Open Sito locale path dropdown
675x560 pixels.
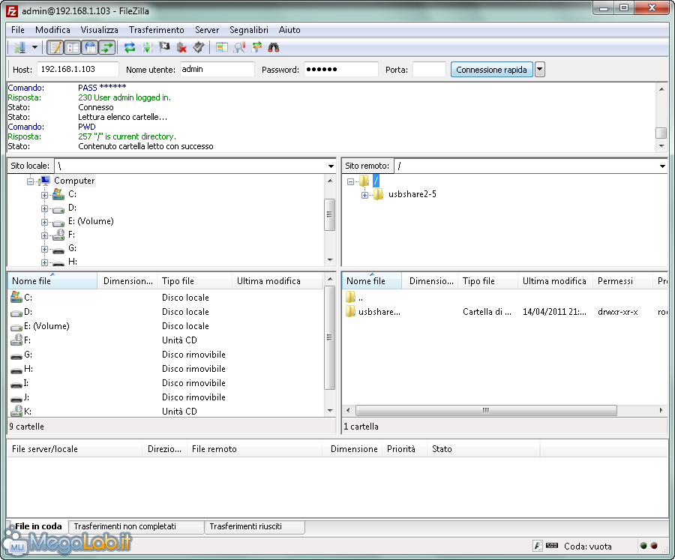tap(331, 166)
